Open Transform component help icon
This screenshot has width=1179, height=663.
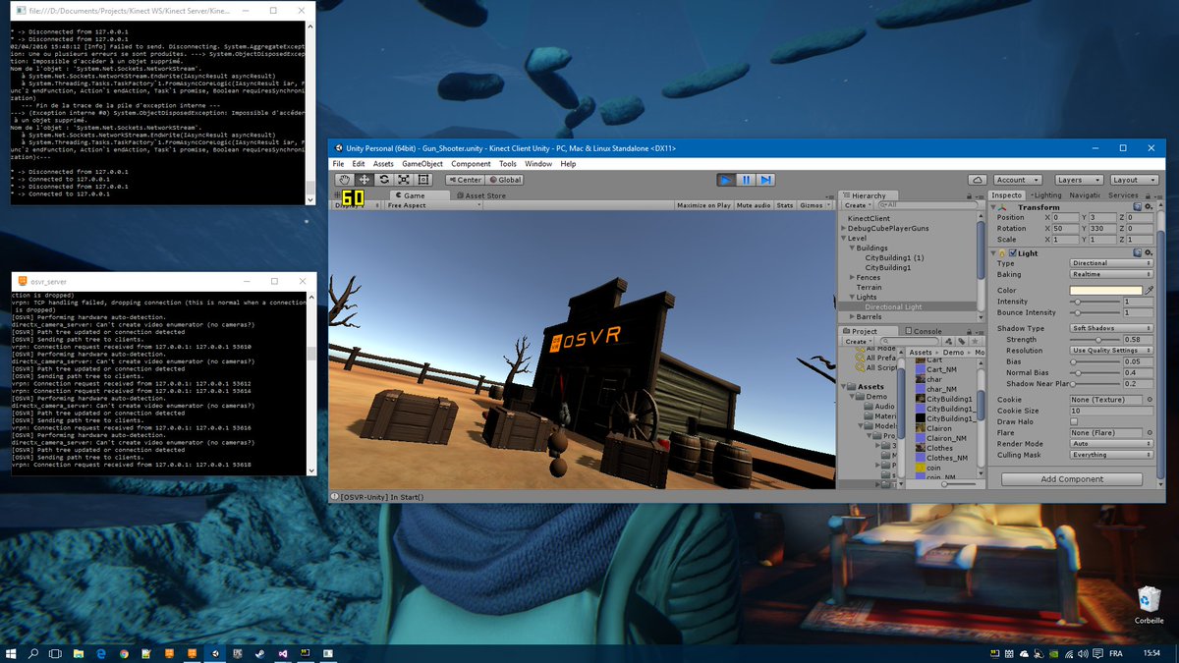pyautogui.click(x=1137, y=207)
